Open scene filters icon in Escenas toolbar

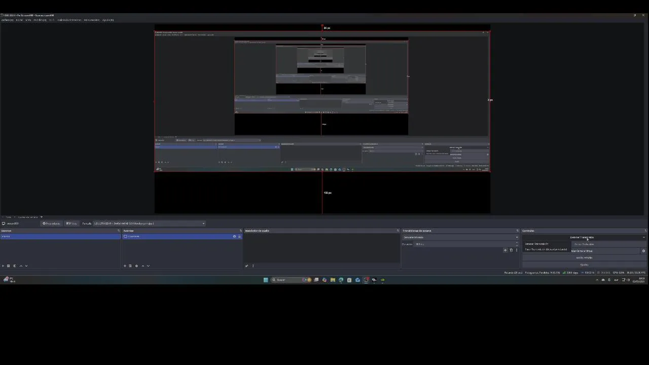tap(15, 266)
